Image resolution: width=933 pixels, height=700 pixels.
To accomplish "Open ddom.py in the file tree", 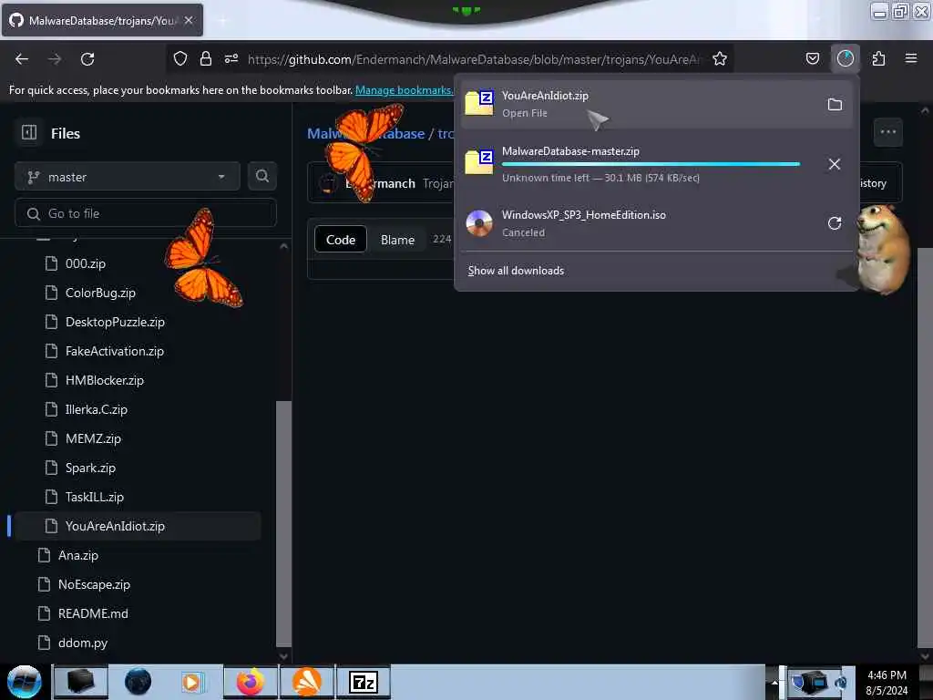I will 83,643.
